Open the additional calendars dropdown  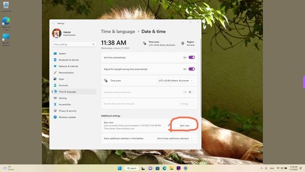pos(175,139)
